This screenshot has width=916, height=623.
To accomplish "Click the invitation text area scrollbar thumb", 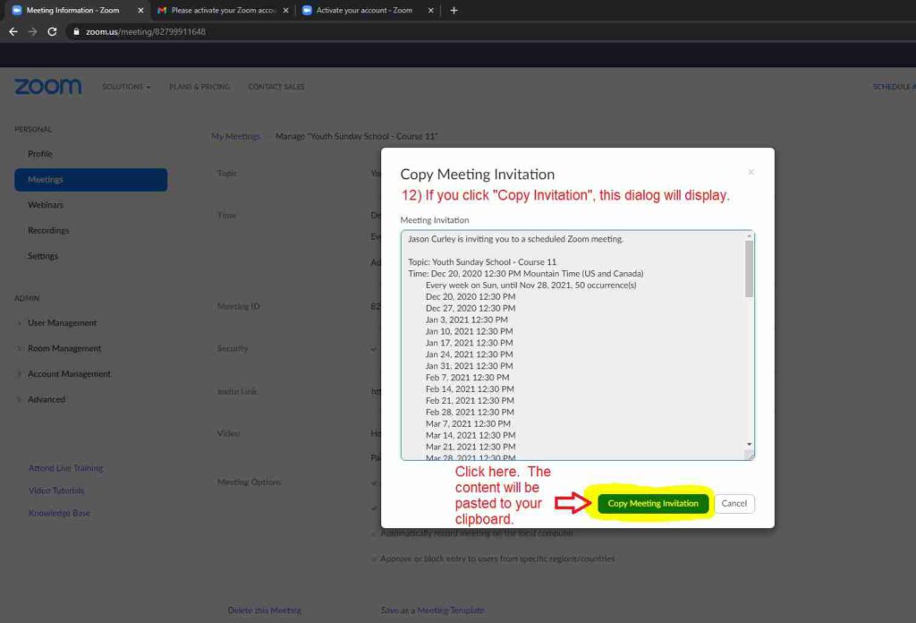I will point(749,269).
